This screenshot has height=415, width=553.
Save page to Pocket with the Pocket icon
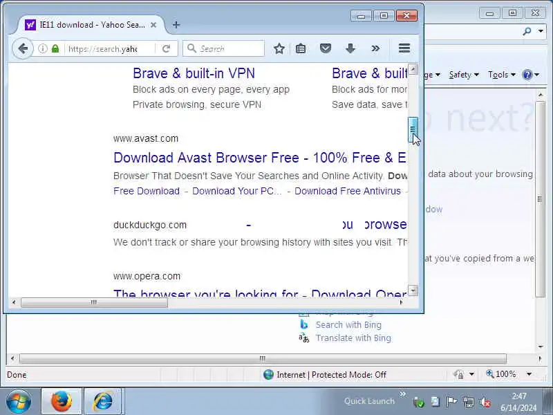click(x=325, y=48)
